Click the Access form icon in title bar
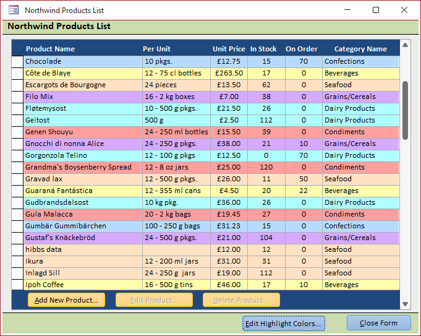Viewport: 421px width, 336px height. pos(14,10)
